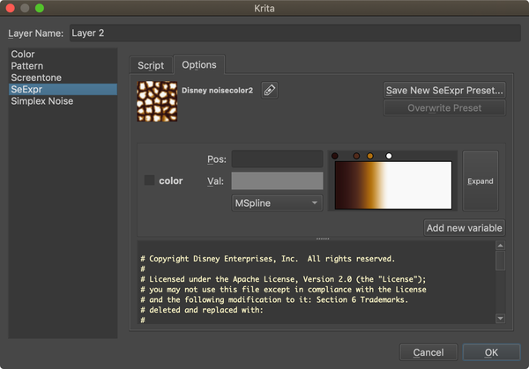Viewport: 529px width, 369px height.
Task: Select the white gradient stop marker
Action: [389, 156]
